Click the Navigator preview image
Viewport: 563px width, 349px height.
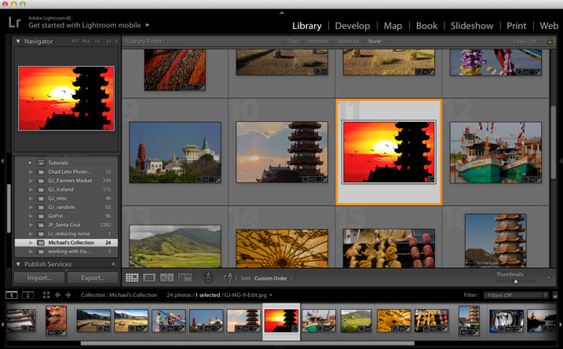point(67,98)
